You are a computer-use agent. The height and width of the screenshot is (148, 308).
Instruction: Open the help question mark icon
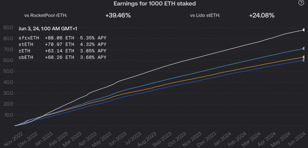click(301, 3)
